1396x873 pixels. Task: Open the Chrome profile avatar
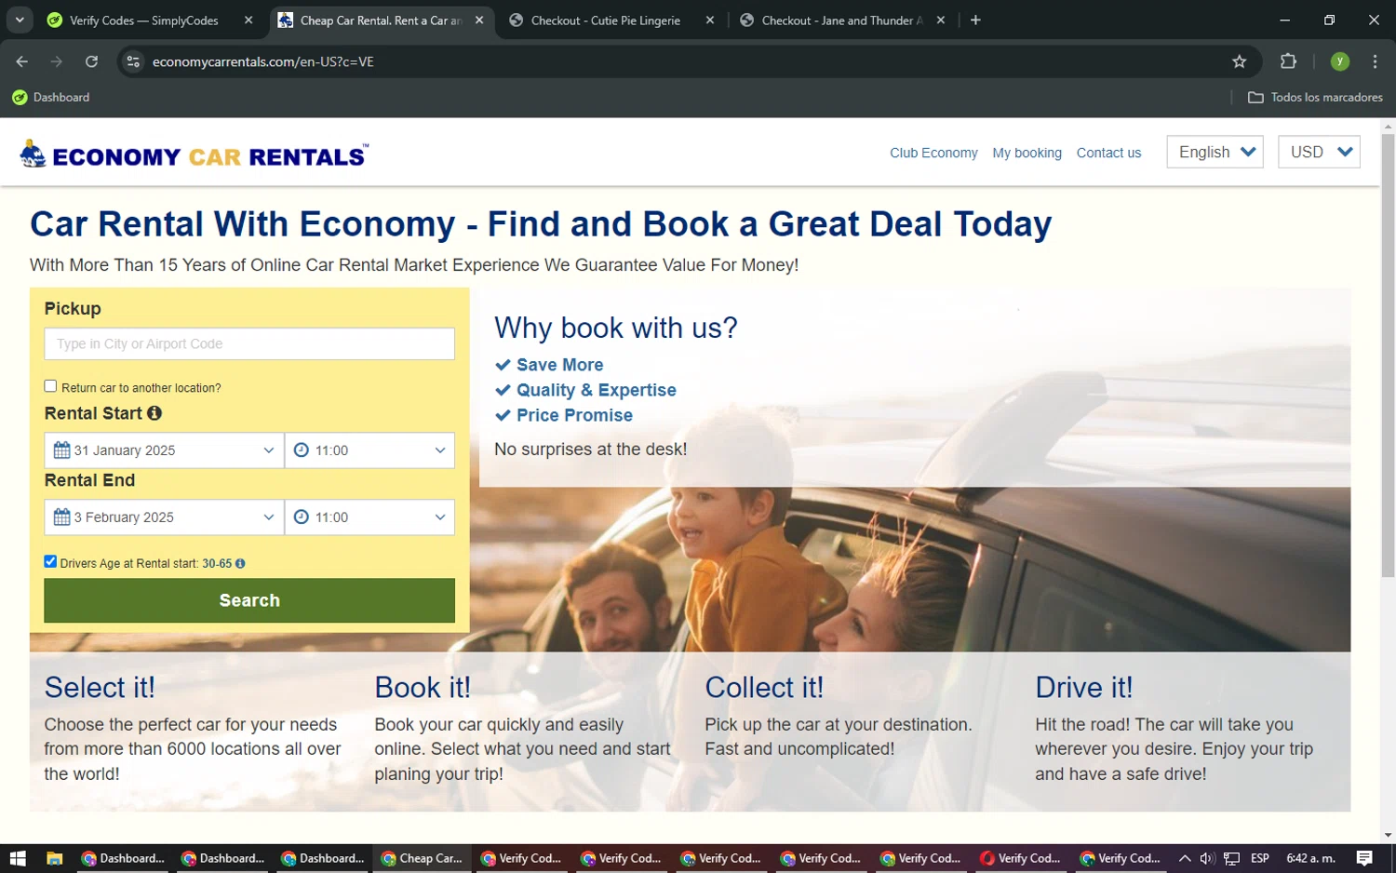point(1339,61)
